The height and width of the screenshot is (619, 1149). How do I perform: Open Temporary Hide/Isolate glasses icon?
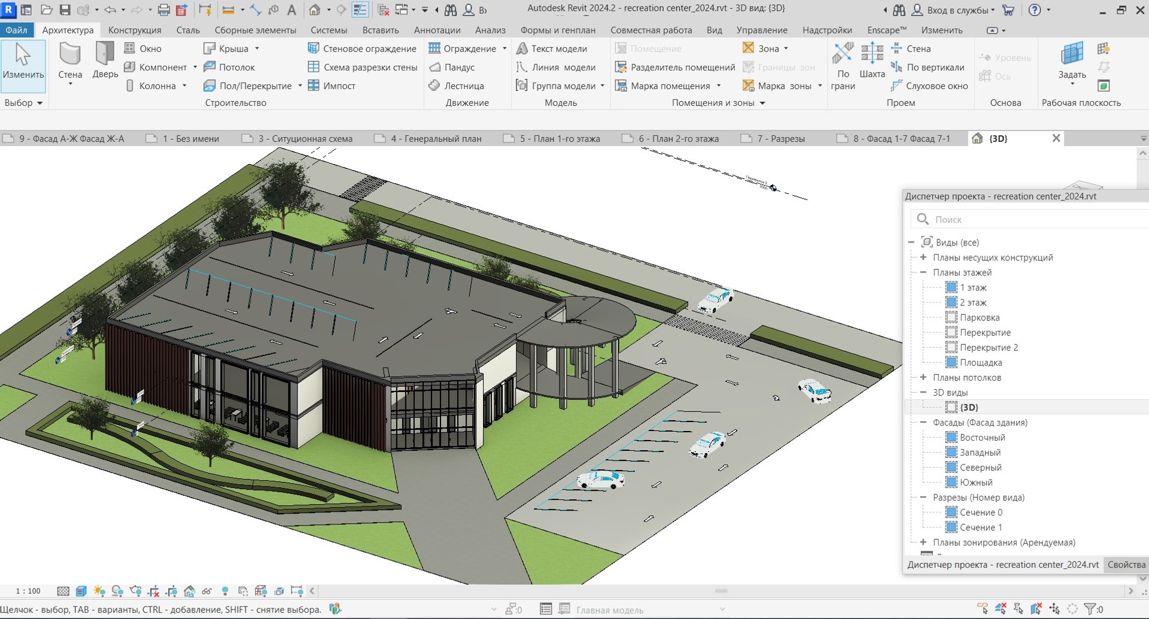pyautogui.click(x=207, y=591)
